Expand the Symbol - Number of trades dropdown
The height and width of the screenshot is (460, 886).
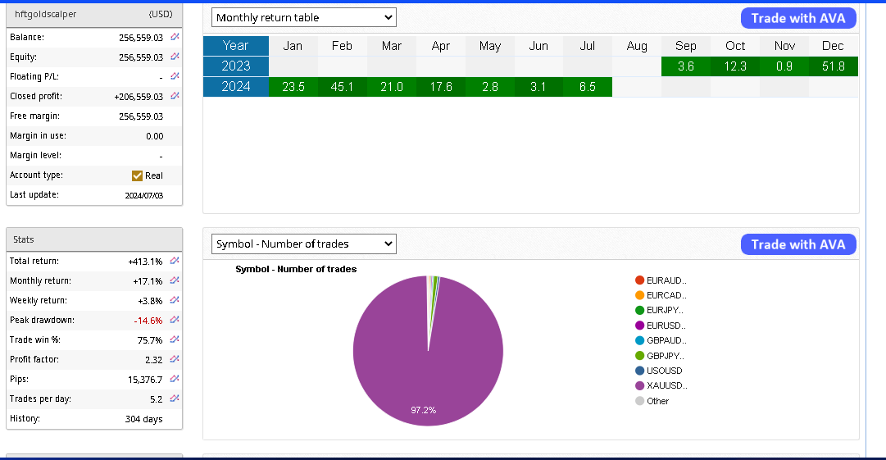click(x=303, y=244)
